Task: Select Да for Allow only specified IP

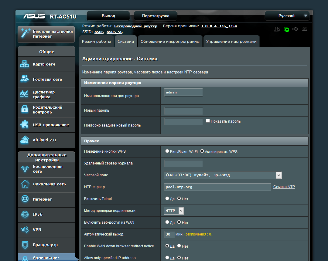Action: point(167,257)
